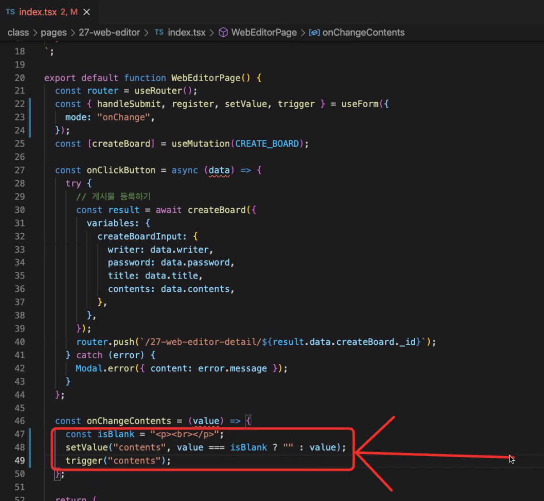
Task: Click the TS file icon in tab
Action: click(x=10, y=12)
